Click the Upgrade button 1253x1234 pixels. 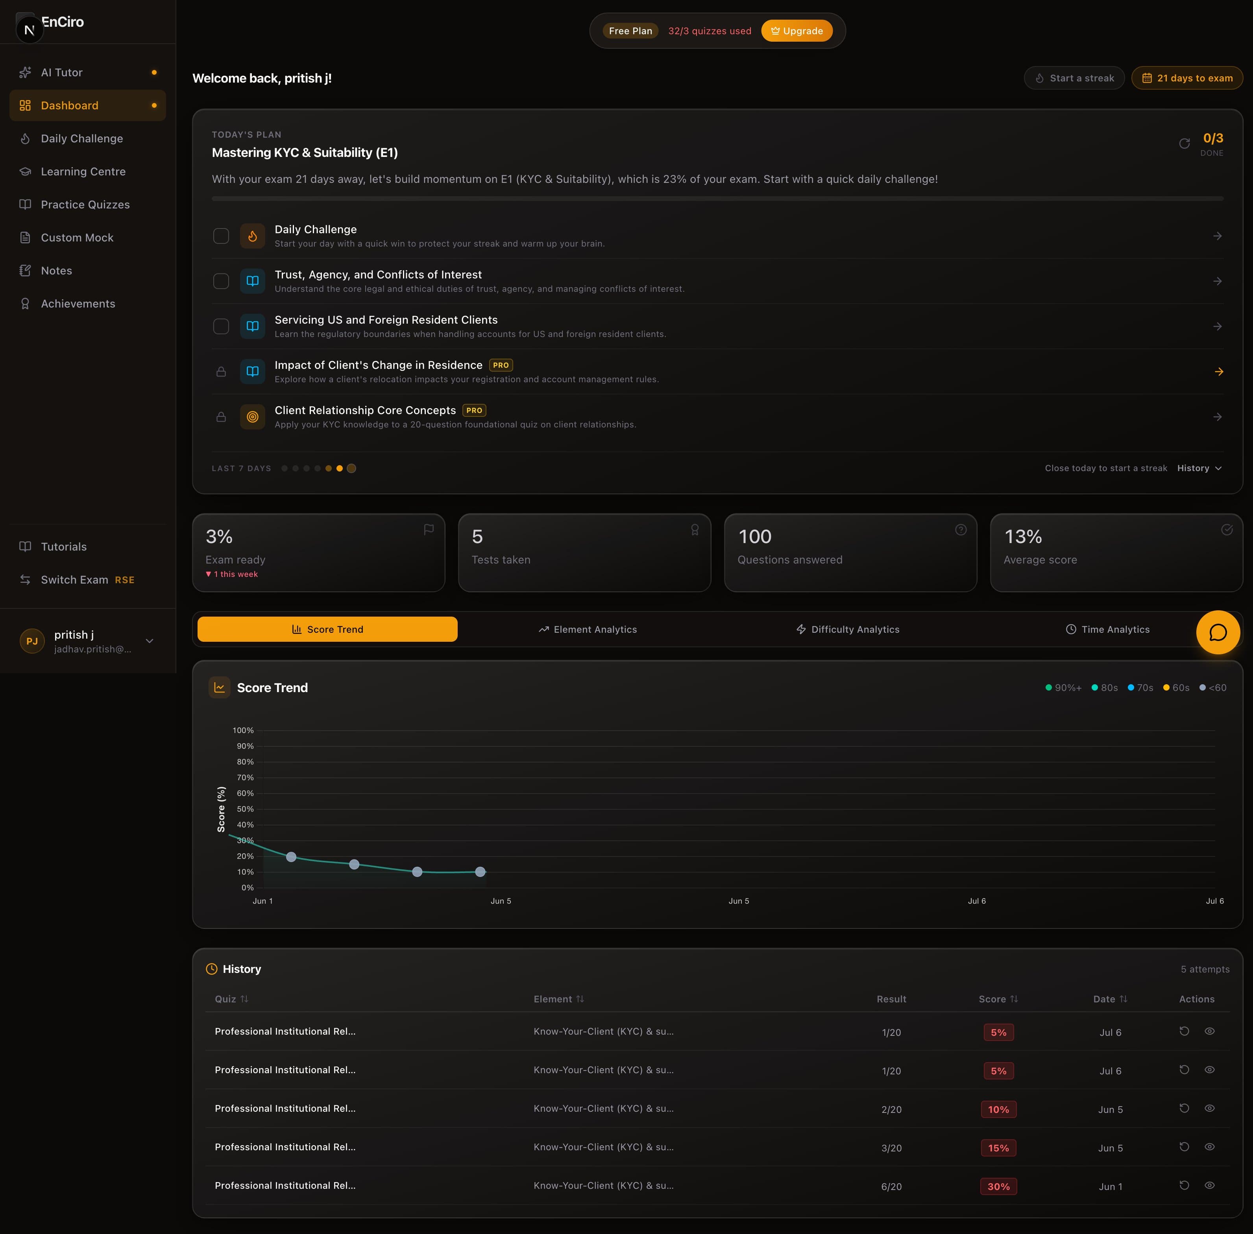[797, 30]
